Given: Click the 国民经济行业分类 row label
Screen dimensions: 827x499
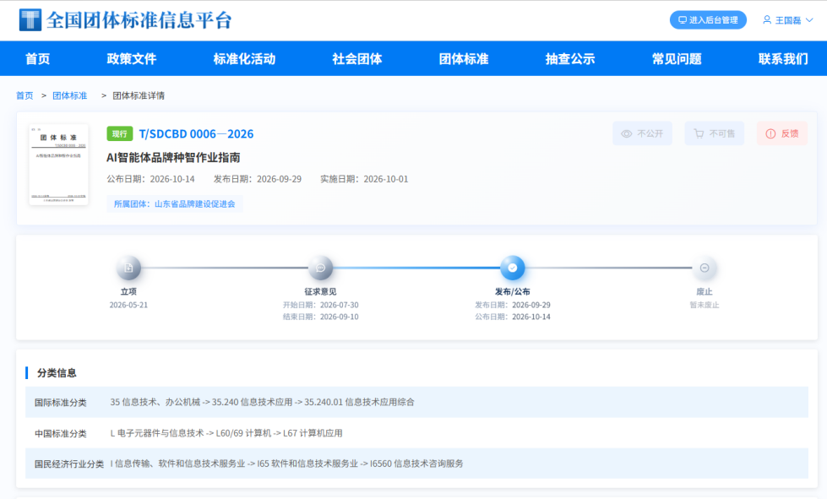Looking at the screenshot, I should click(x=69, y=464).
